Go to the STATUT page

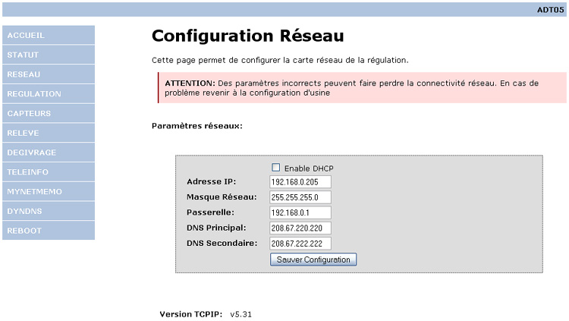click(49, 55)
